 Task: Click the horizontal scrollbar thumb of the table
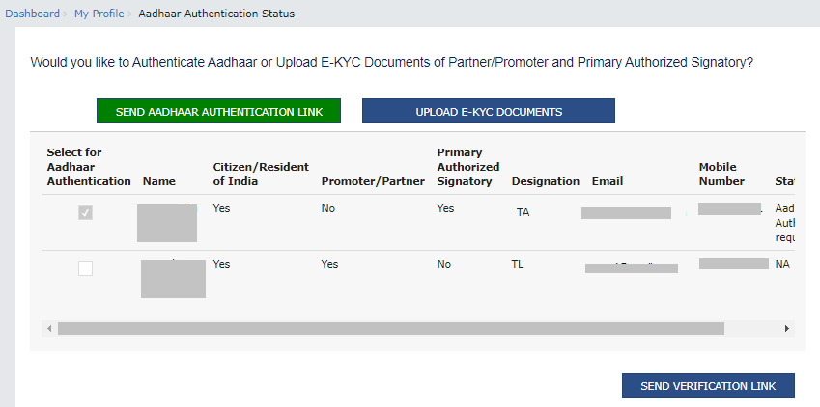[390, 328]
